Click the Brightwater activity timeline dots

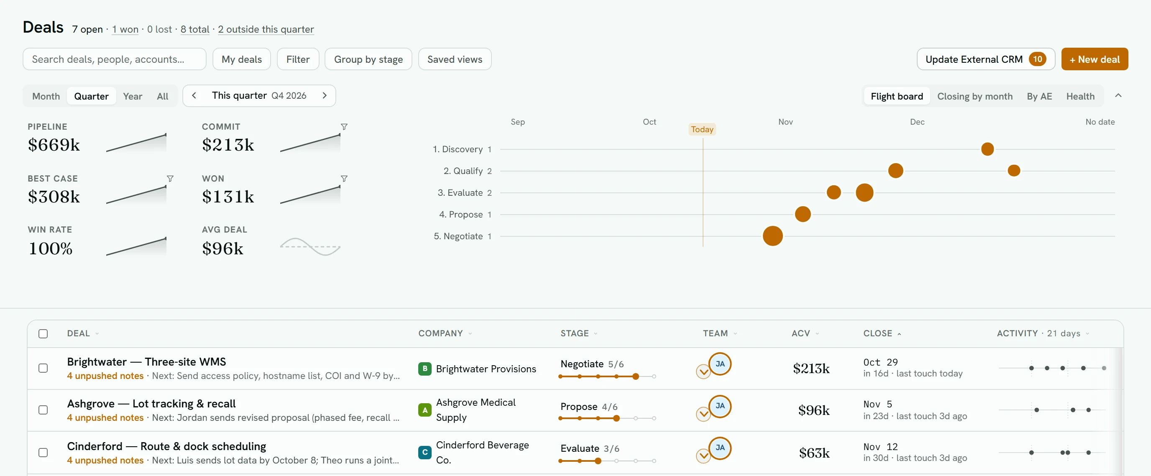[x=1052, y=368]
